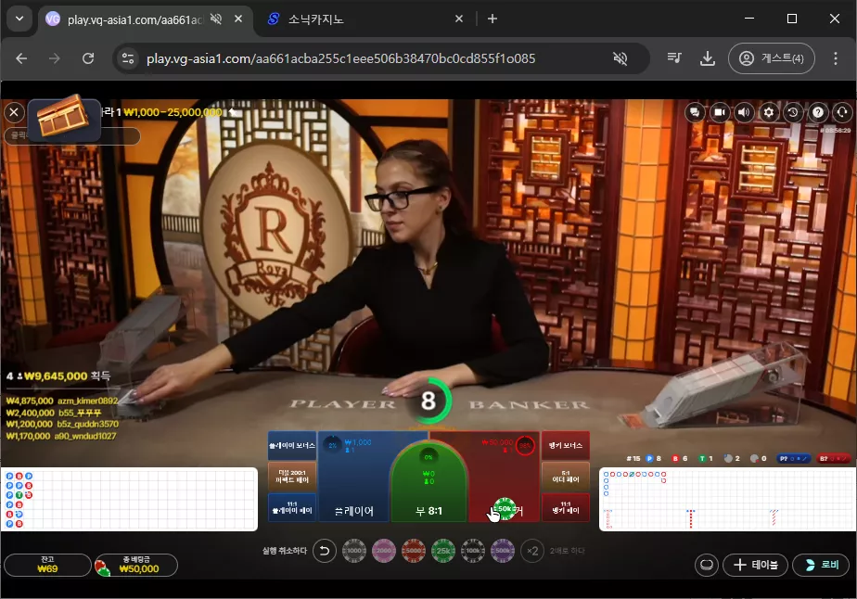Viewport: 857px width, 599px height.
Task: Select the play.vg-asia1.com browser tab
Action: click(134, 19)
